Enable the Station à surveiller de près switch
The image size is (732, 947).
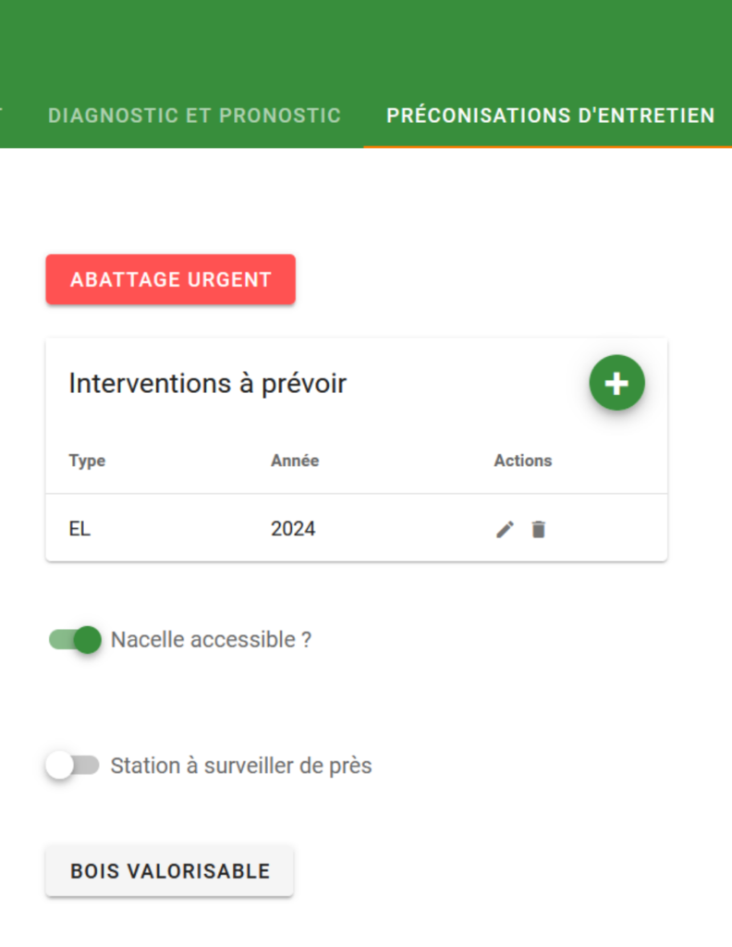click(x=74, y=765)
